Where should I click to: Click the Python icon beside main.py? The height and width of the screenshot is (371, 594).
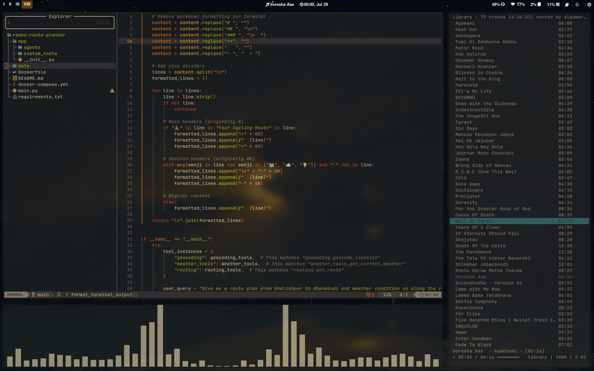(15, 91)
